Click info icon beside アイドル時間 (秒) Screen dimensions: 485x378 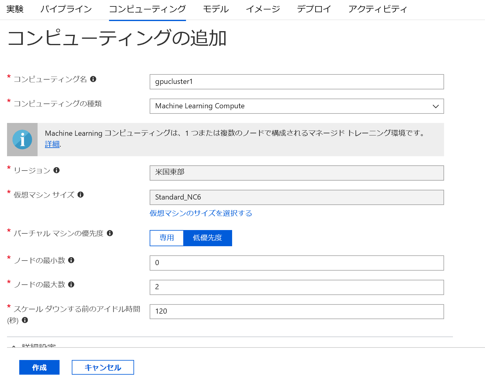click(x=25, y=320)
